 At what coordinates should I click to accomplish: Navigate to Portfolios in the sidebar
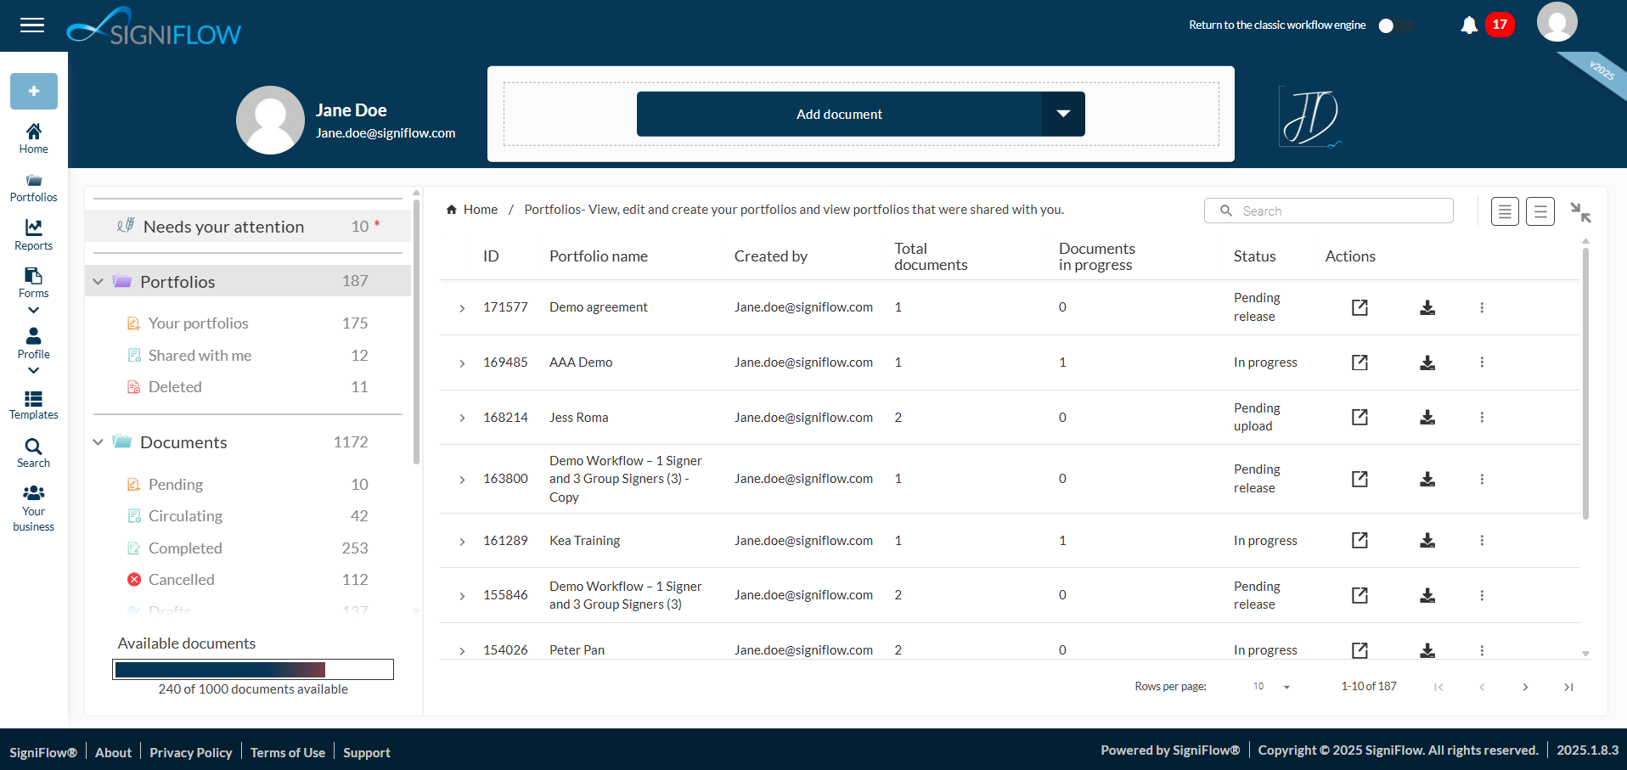(33, 187)
